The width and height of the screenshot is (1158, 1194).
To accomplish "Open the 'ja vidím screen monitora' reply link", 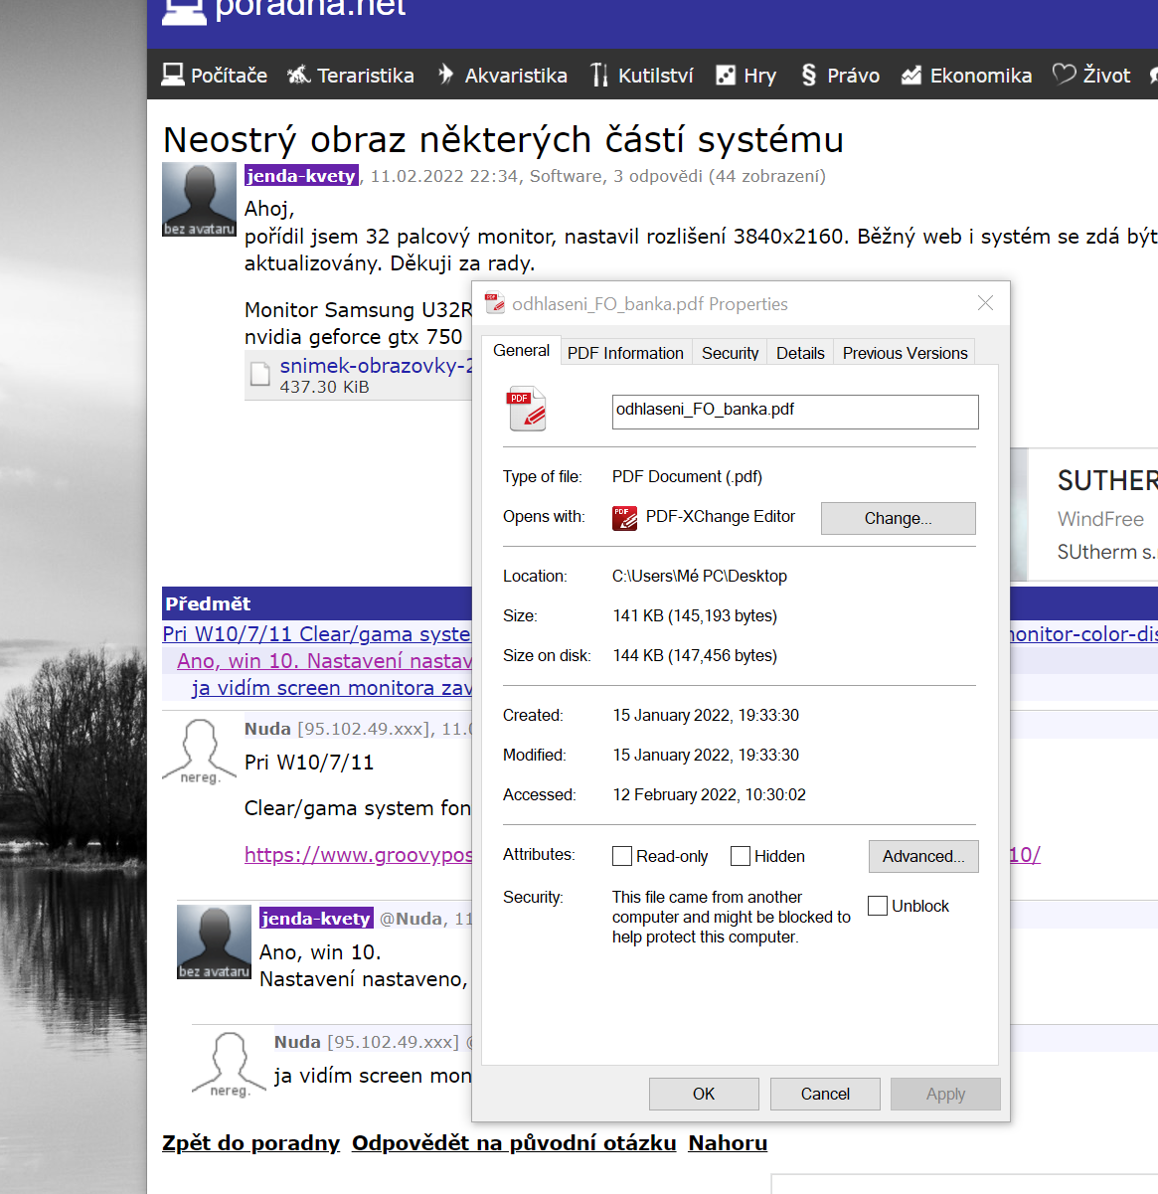I will click(x=331, y=688).
